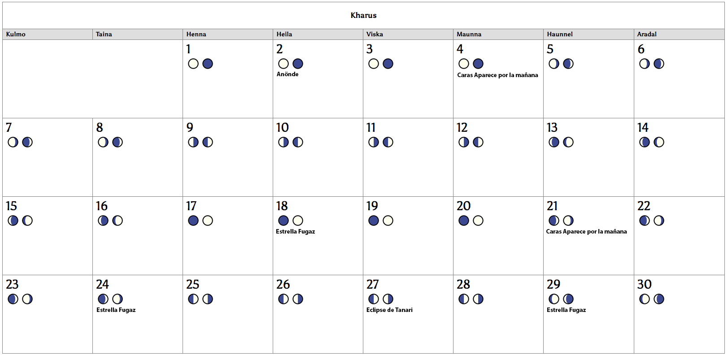
Task: Select the Kulmo weekday column header
Action: tap(16, 35)
